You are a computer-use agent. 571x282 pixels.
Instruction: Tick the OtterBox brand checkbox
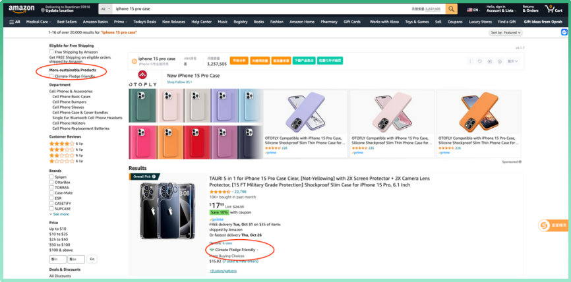(51, 182)
